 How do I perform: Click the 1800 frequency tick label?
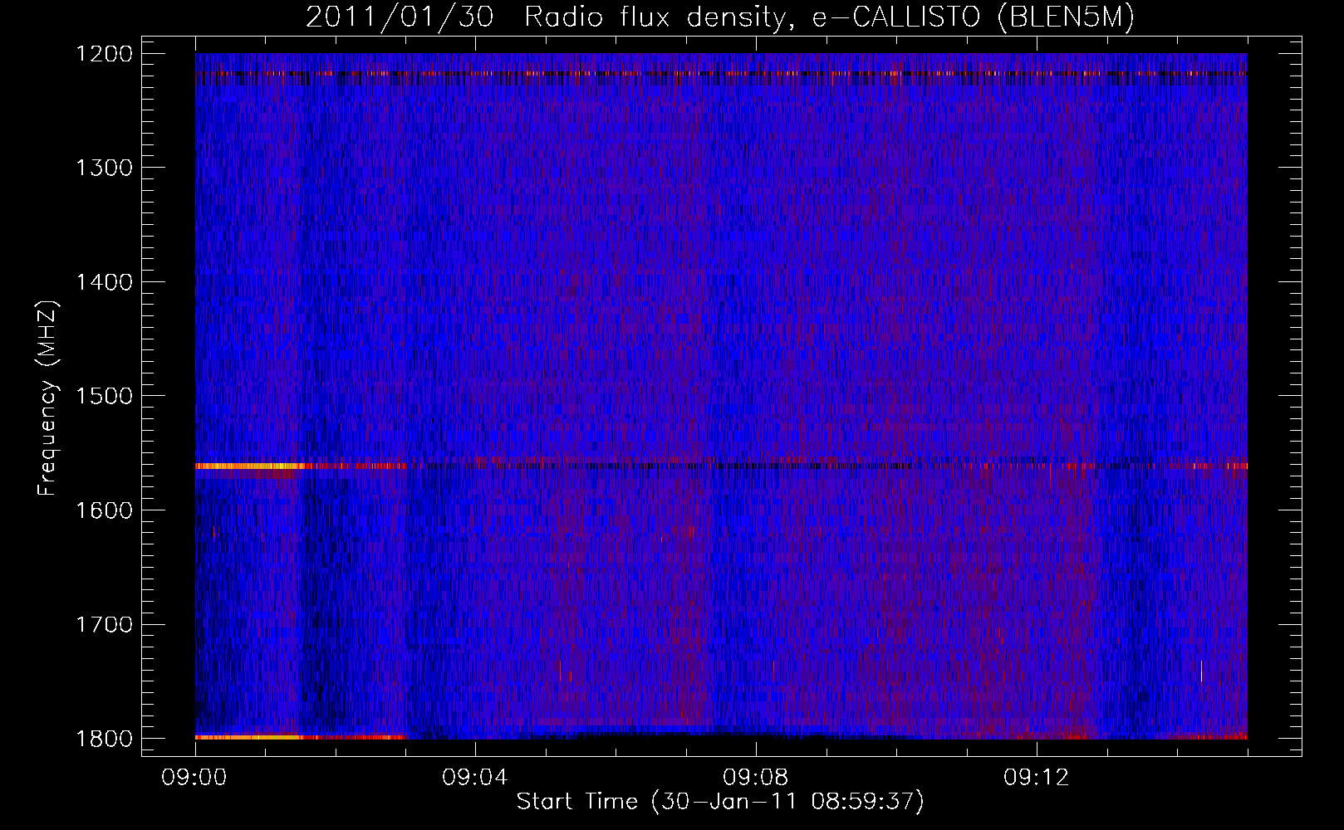[104, 739]
